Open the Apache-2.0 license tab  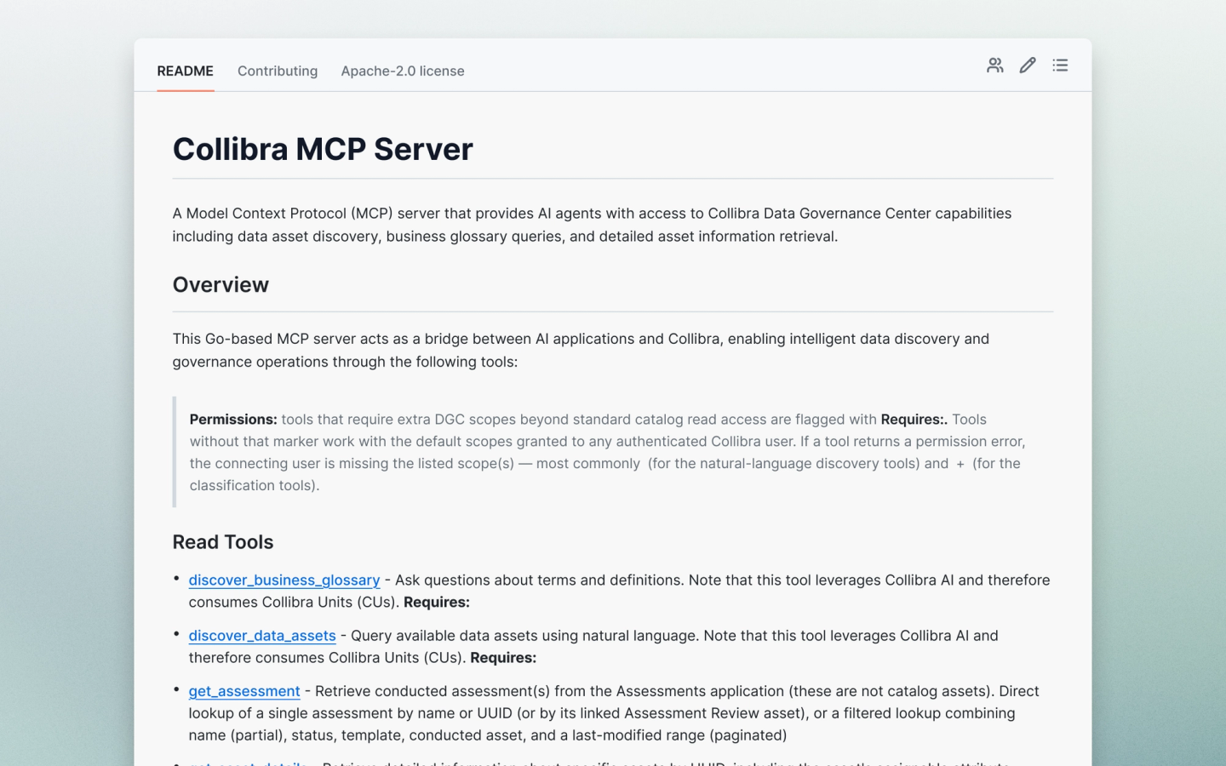tap(403, 71)
